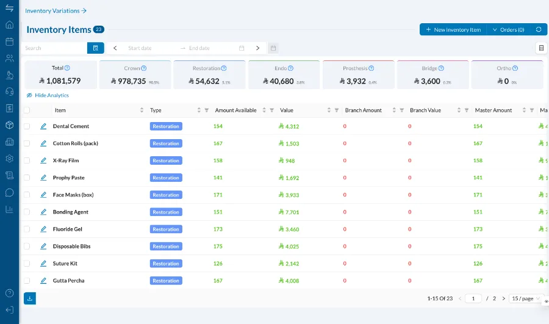Viewport: 549px width, 324px height.
Task: Open the Orders (0) dropdown
Action: pyautogui.click(x=508, y=30)
